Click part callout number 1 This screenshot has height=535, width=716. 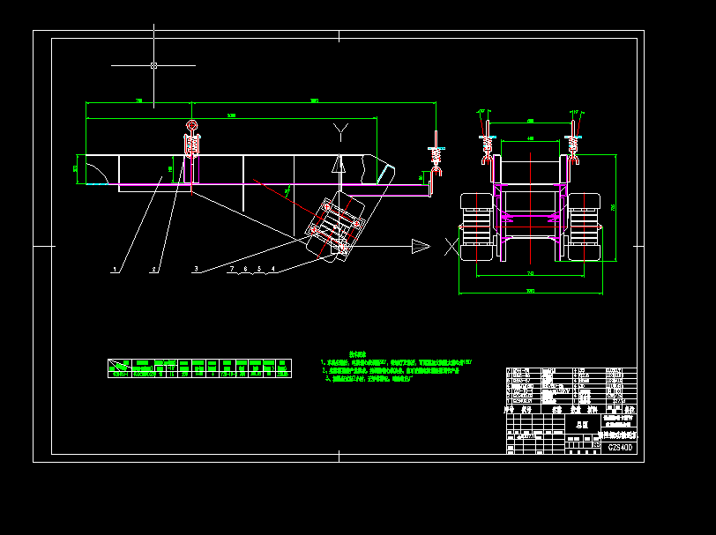click(x=115, y=270)
